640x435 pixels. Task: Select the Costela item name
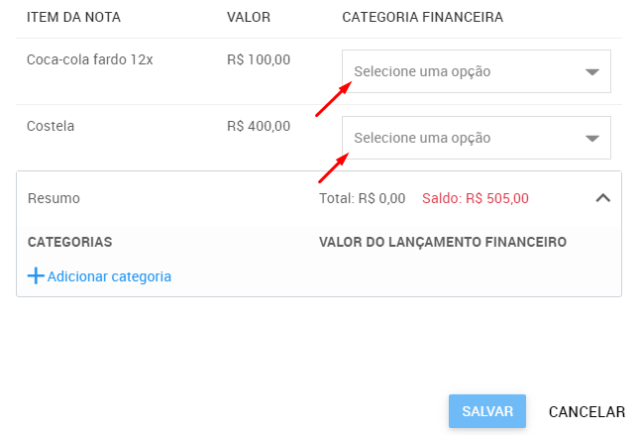pyautogui.click(x=51, y=126)
